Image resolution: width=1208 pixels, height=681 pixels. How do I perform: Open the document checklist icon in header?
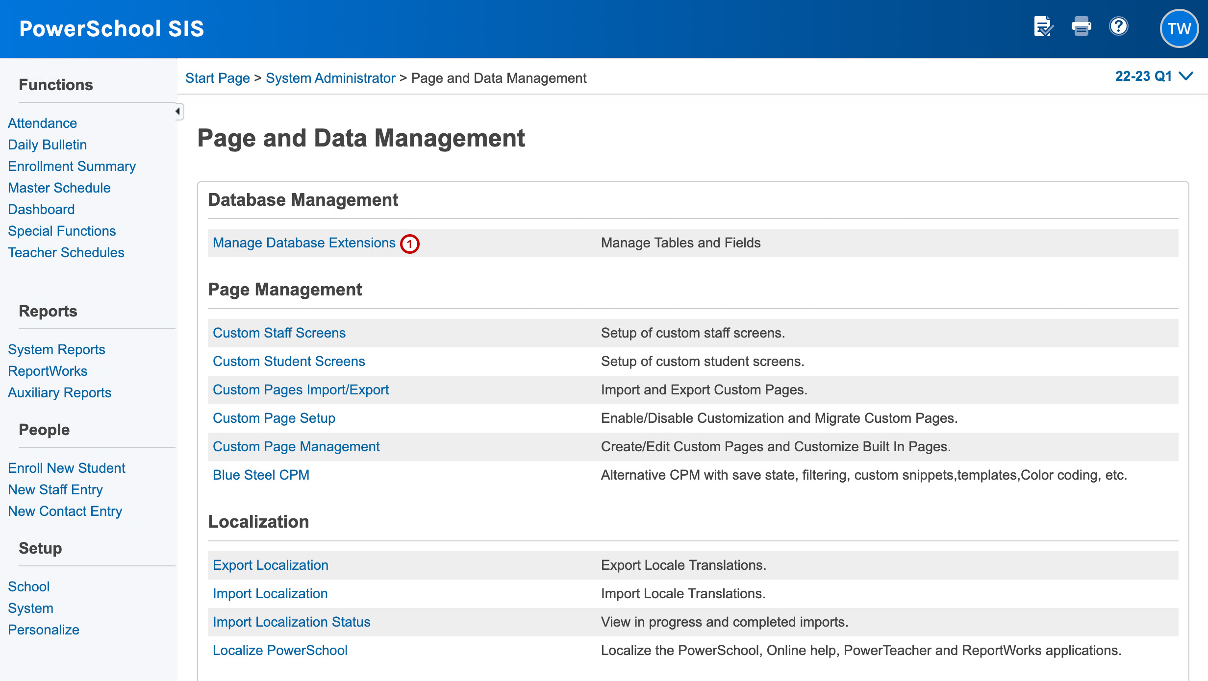1043,27
